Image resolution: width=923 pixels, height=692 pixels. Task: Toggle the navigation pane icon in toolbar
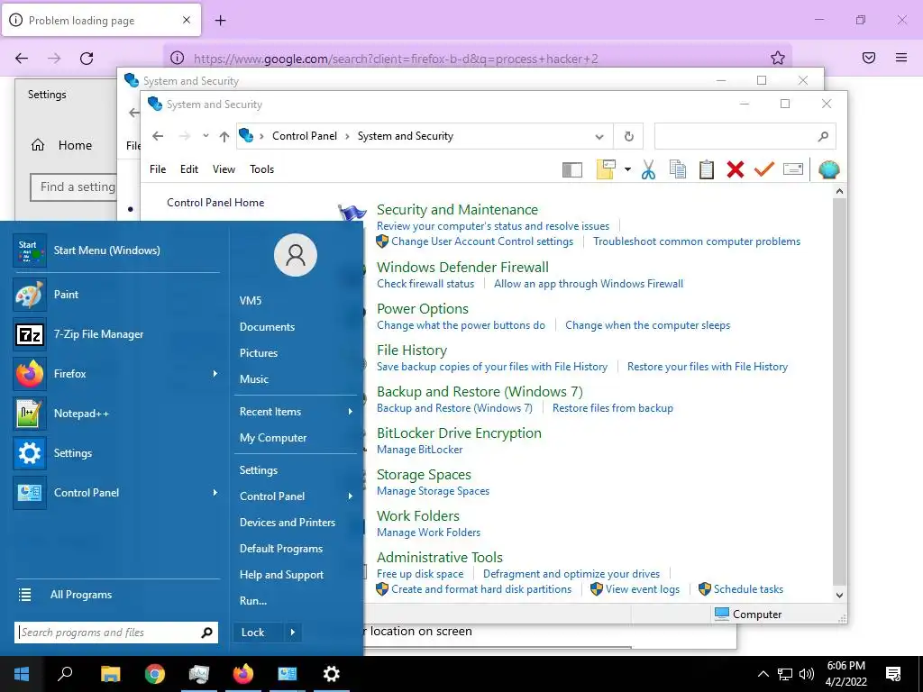(x=572, y=169)
